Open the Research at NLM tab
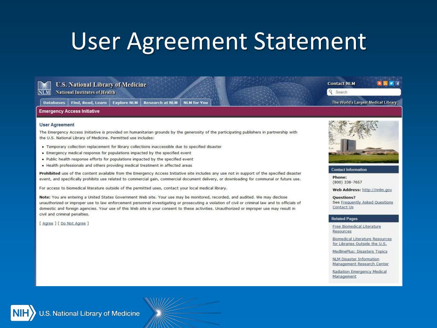437x328 pixels. tap(160, 102)
